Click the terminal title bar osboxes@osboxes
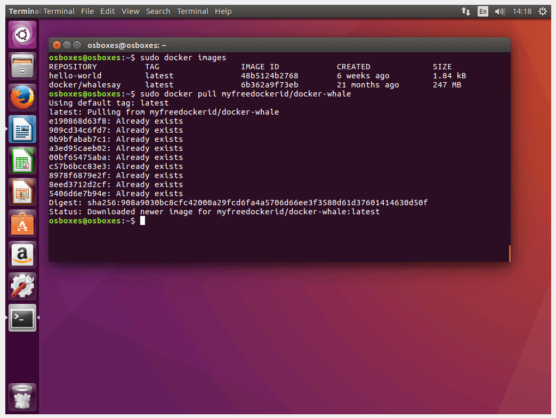The image size is (556, 418). tap(126, 45)
